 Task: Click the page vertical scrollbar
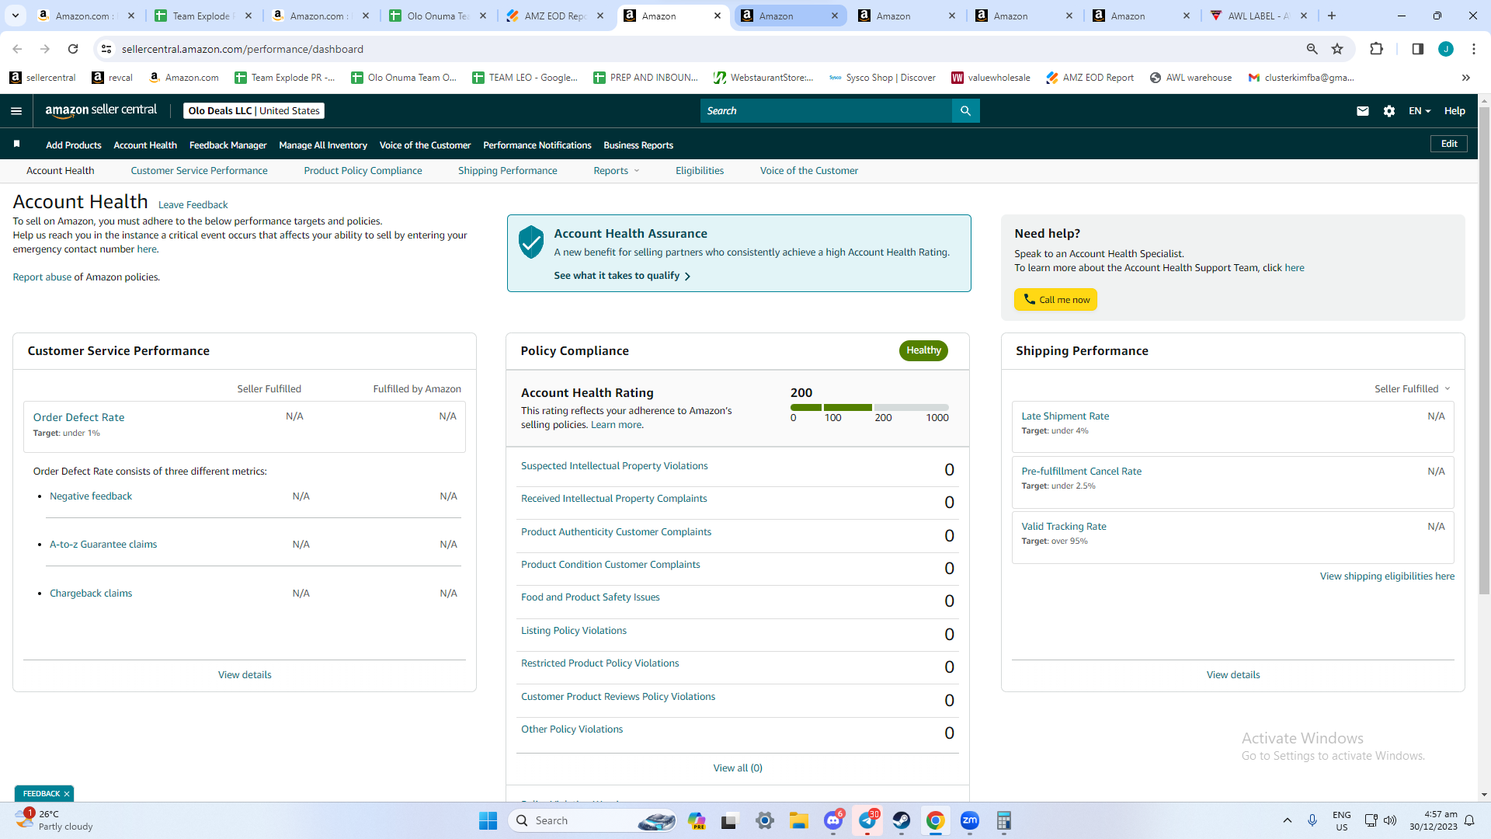pos(1484,350)
